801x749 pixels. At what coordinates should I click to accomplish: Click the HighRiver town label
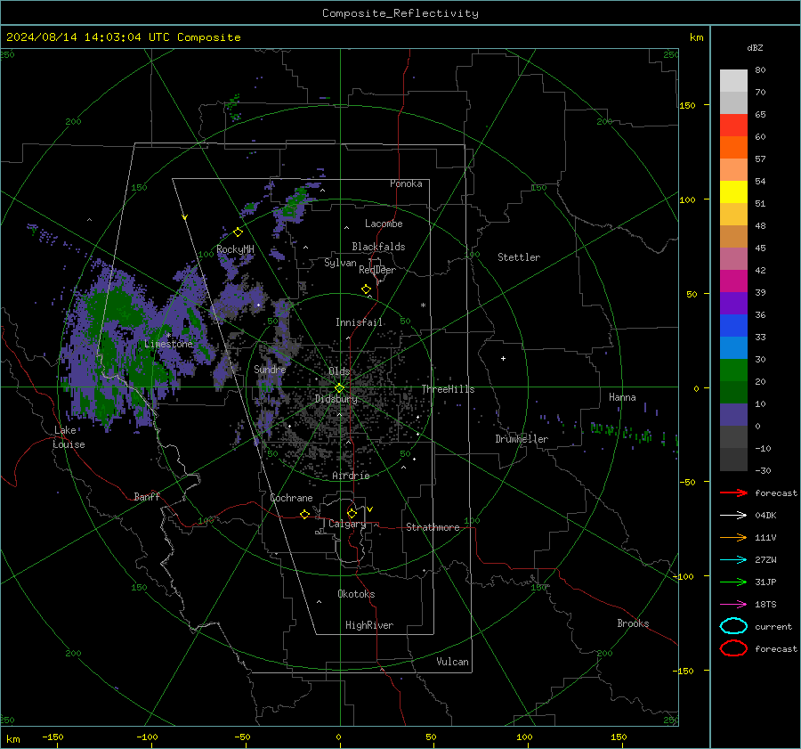[x=369, y=625]
